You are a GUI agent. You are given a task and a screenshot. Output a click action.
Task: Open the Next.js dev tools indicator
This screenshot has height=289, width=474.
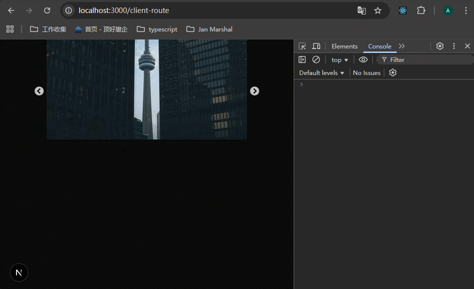(x=19, y=272)
